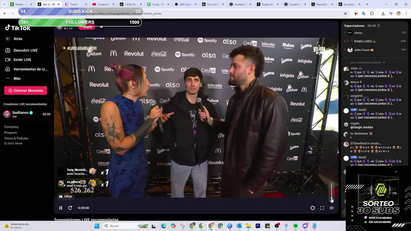Open Adobe Premiere Pro from the taskbar
Screen dimensions: 411x231
click(258, 226)
